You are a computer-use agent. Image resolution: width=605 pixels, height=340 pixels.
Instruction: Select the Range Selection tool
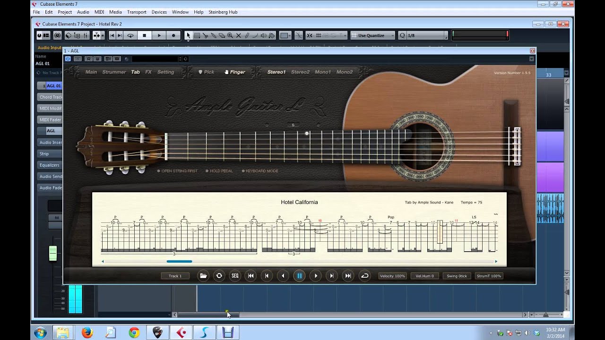click(197, 35)
